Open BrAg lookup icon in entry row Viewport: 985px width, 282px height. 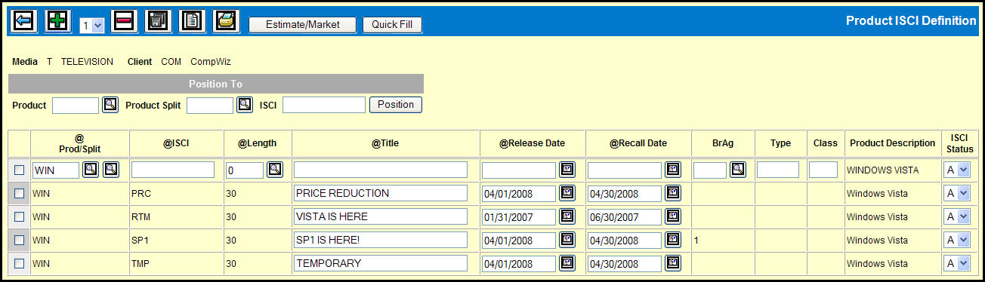[738, 170]
